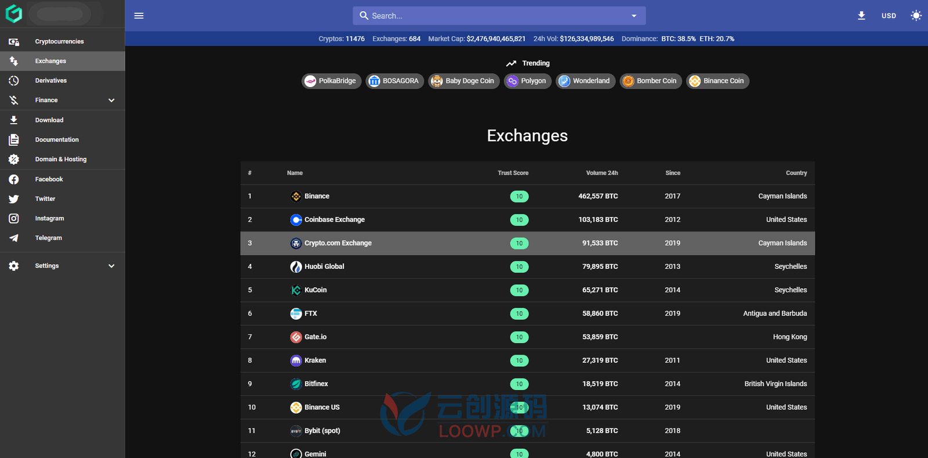Image resolution: width=928 pixels, height=458 pixels.
Task: Click the British Virgin Islands cell
Action: coord(775,384)
